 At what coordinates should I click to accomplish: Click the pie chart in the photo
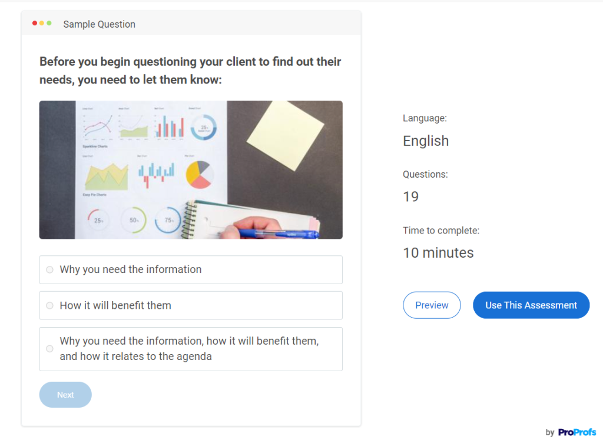[198, 174]
